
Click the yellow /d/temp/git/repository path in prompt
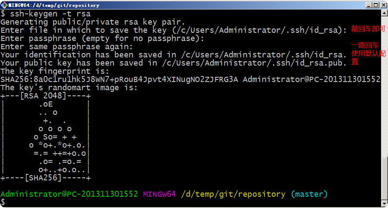coord(233,194)
